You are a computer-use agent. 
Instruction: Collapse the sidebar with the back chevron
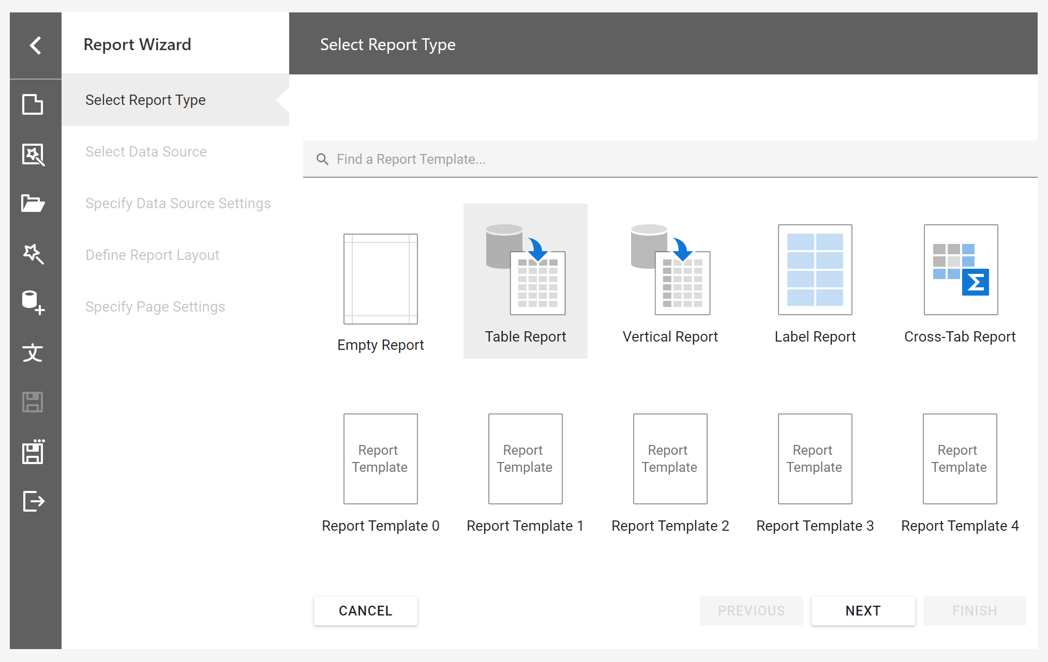click(35, 45)
